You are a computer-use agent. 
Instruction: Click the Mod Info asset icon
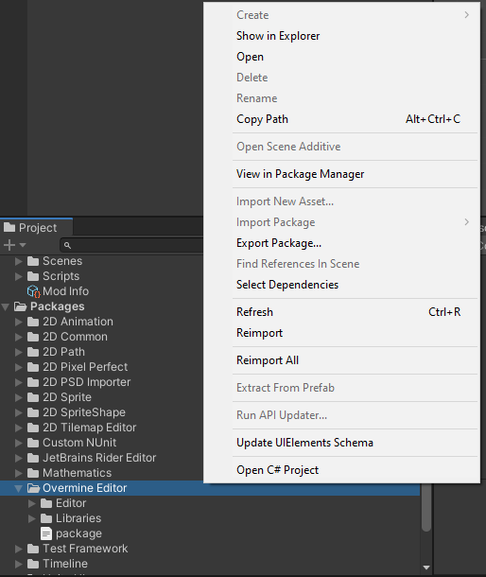[x=33, y=291]
